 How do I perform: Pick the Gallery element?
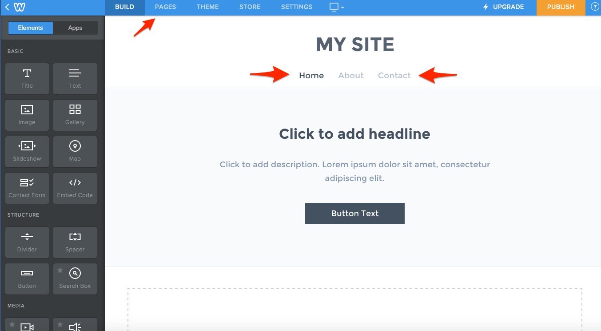75,115
